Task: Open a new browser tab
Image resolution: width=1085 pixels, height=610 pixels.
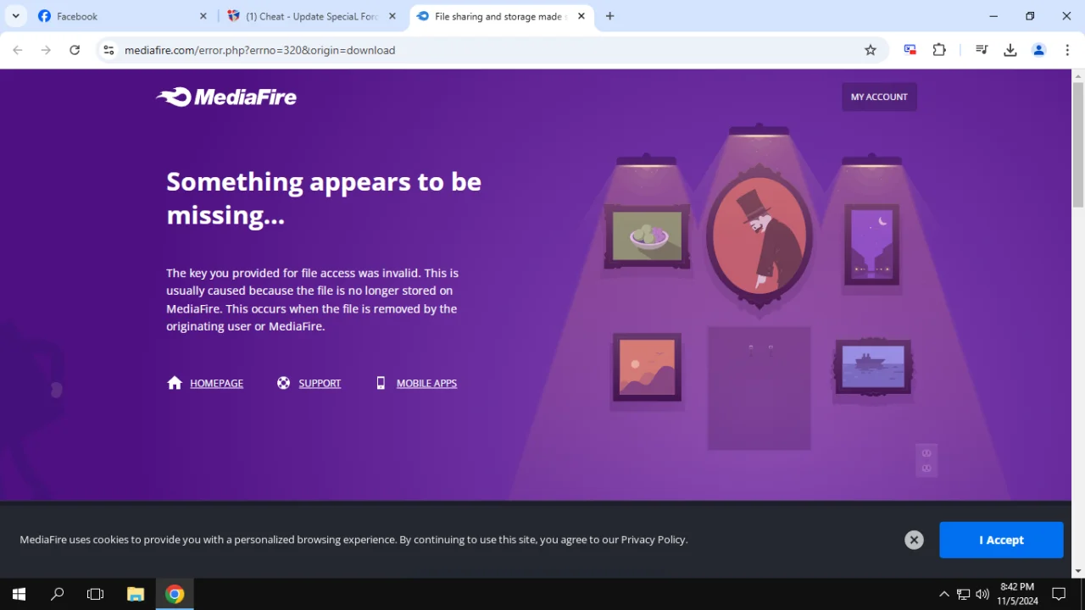Action: pos(610,16)
